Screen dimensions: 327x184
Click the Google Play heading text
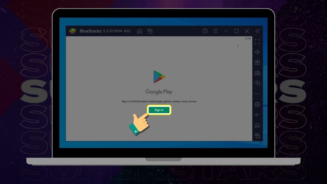point(159,92)
